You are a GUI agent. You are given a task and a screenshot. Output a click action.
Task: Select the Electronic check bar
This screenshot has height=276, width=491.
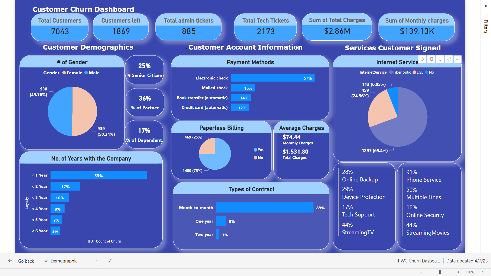[272, 78]
